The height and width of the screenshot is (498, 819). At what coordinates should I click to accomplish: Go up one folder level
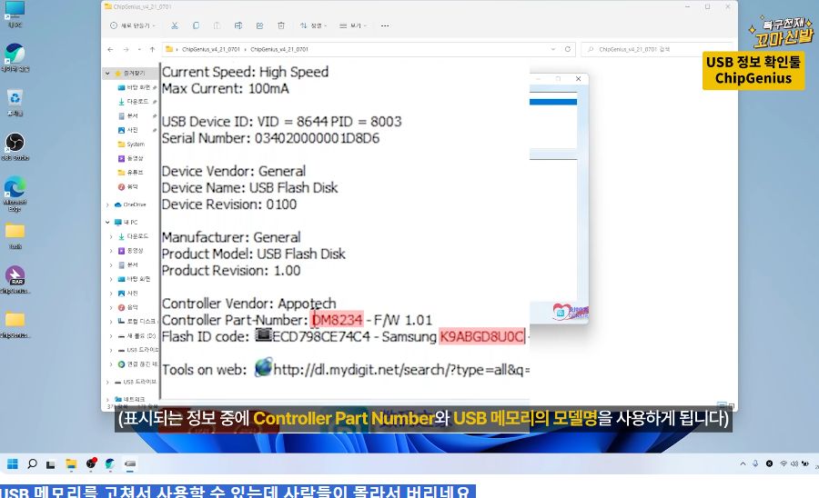pyautogui.click(x=153, y=50)
